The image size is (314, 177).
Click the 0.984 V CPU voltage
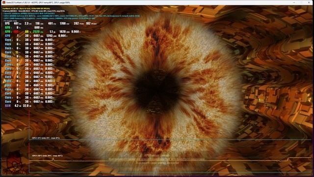(62, 36)
